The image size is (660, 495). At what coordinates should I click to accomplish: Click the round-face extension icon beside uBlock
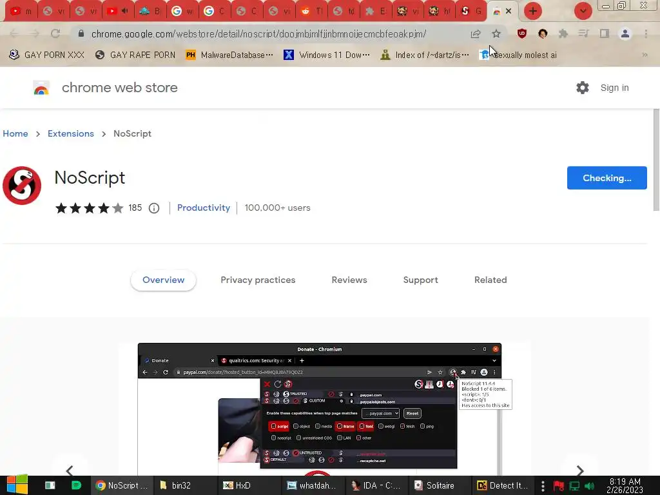(x=543, y=34)
